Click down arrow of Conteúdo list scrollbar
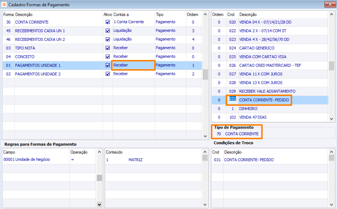The height and width of the screenshot is (209, 337). [205, 204]
